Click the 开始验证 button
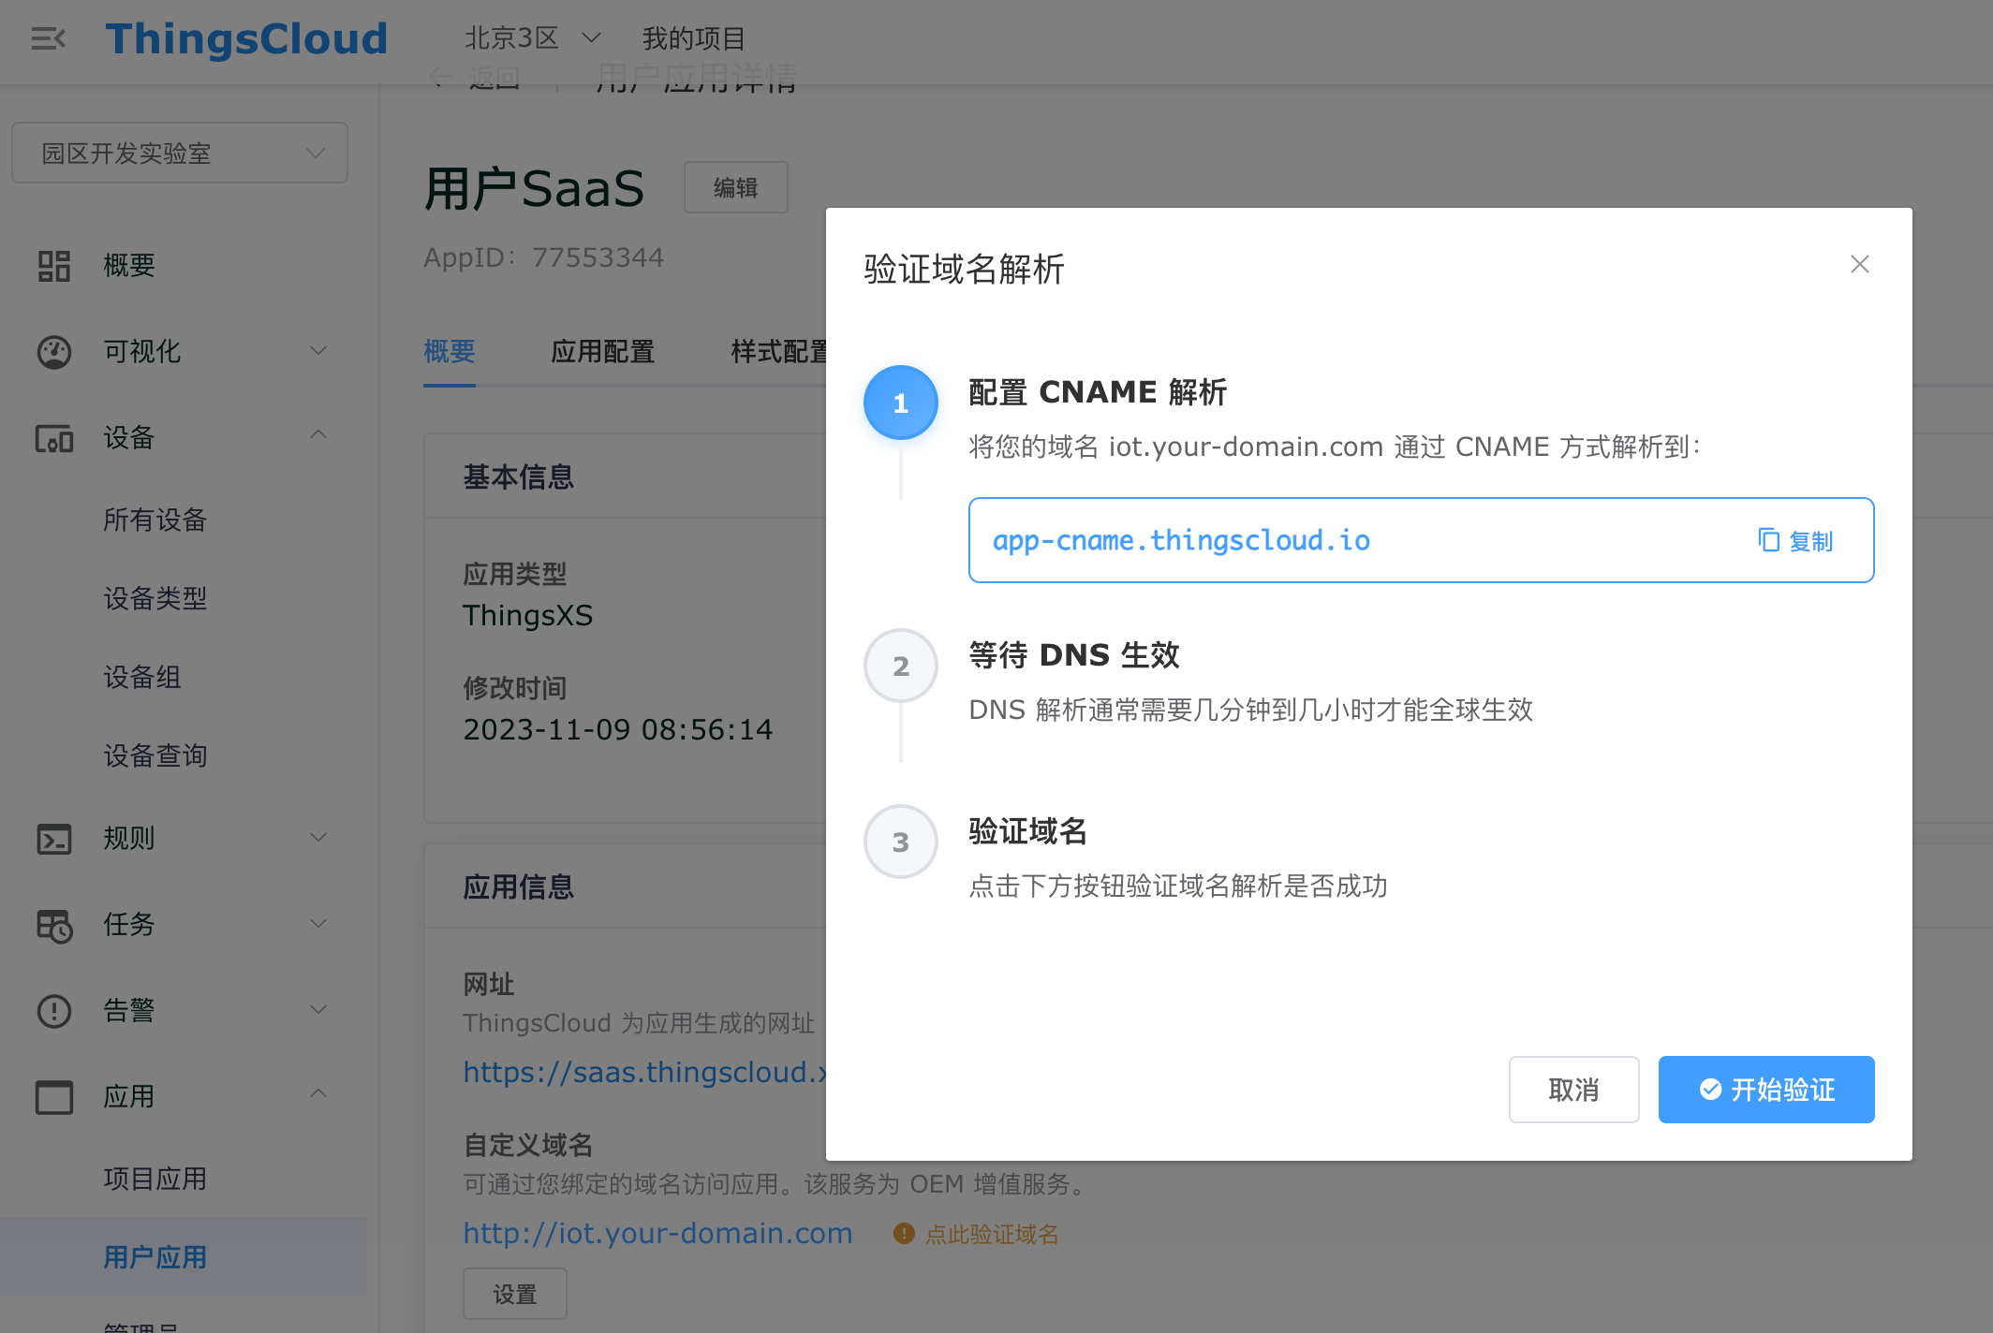This screenshot has width=1993, height=1333. [1765, 1090]
